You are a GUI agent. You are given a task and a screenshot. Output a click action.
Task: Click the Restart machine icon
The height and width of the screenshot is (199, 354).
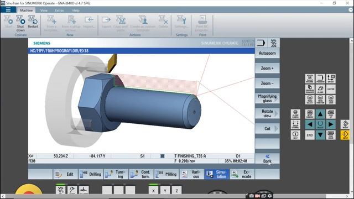[x=33, y=22]
